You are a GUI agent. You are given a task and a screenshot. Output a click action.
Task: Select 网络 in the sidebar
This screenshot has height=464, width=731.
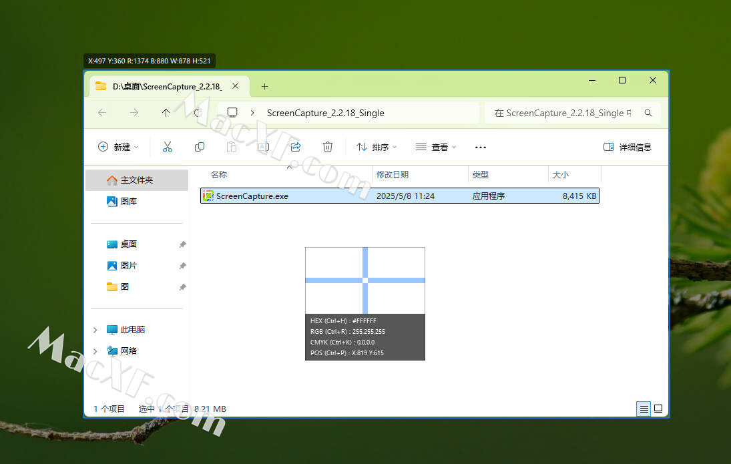[x=129, y=351]
